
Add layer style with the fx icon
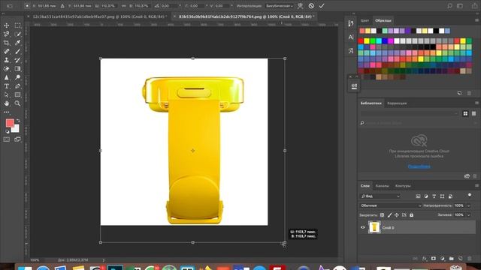[425, 259]
